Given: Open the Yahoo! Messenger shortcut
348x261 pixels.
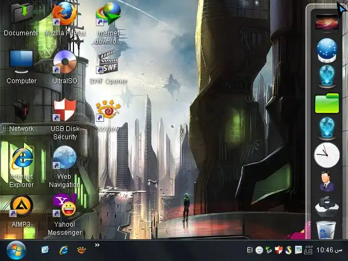Looking at the screenshot, I should [x=65, y=206].
